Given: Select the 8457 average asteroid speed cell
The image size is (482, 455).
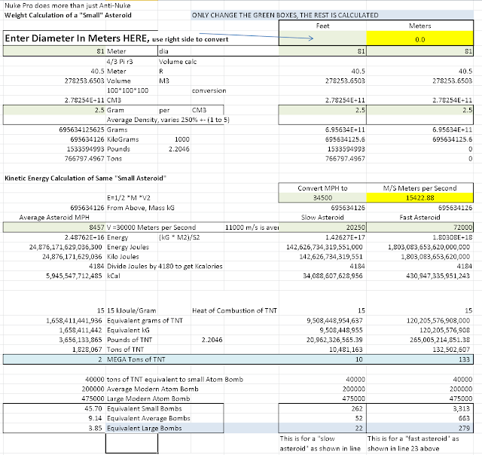Looking at the screenshot, I should pos(54,227).
